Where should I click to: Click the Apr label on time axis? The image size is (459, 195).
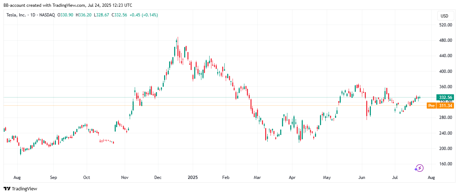point(292,177)
